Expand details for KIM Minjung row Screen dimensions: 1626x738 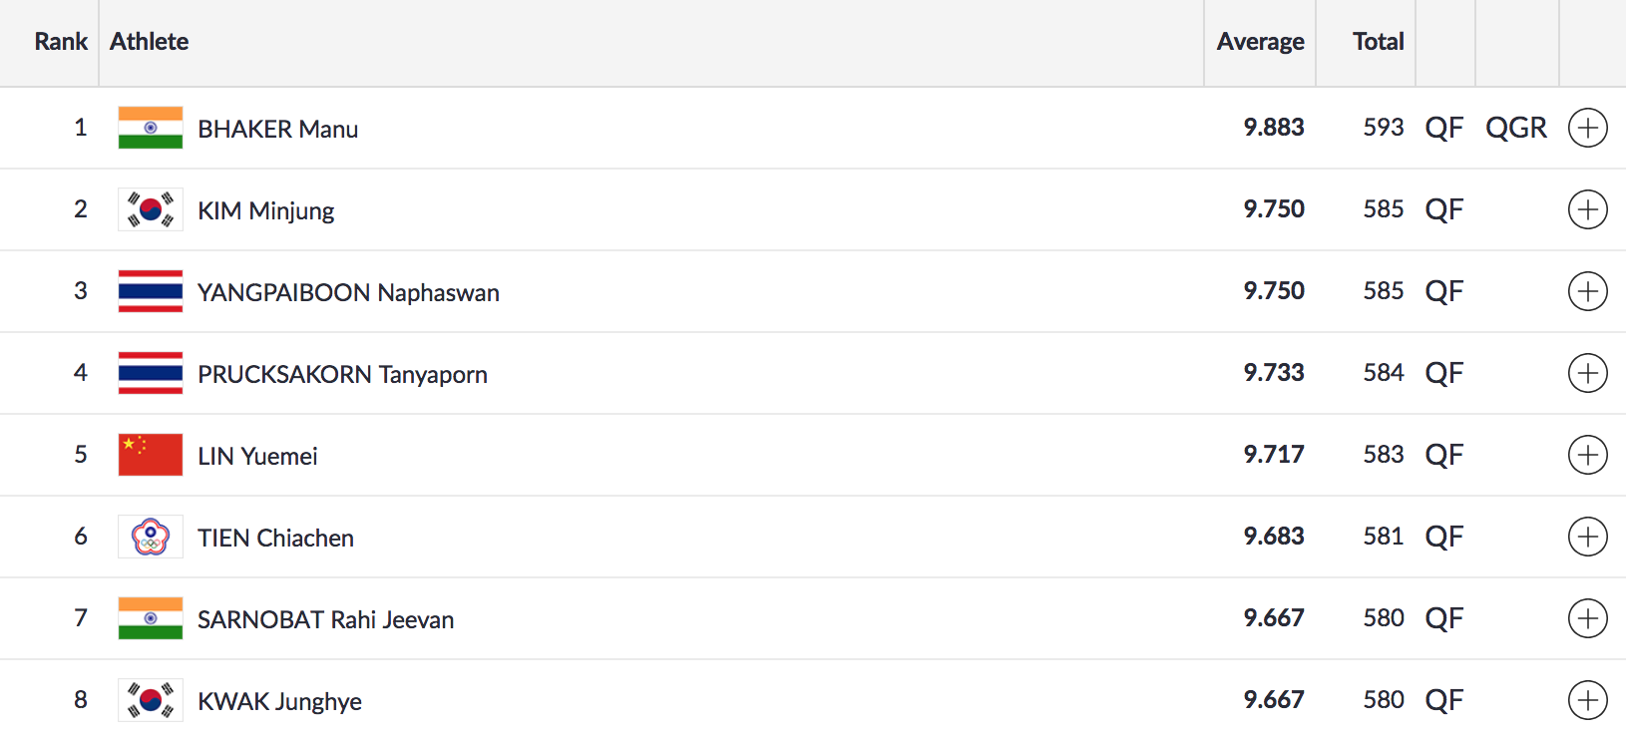point(1587,209)
